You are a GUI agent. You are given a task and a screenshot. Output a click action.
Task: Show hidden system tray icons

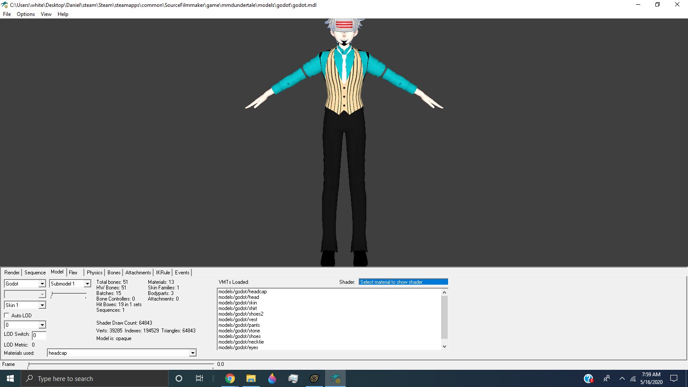pyautogui.click(x=622, y=378)
